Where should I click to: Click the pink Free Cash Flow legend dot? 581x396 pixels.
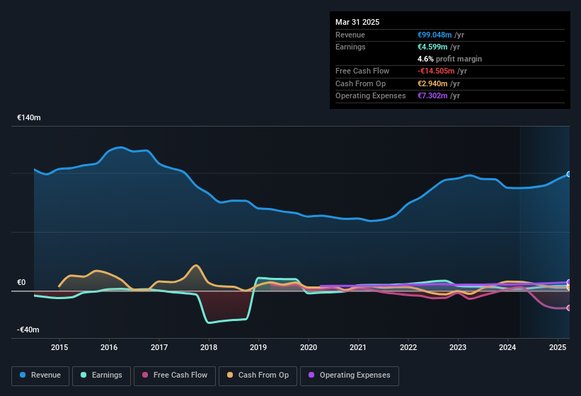coord(145,375)
